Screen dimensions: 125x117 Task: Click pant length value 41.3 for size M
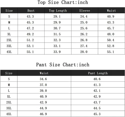pyautogui.click(x=97, y=85)
